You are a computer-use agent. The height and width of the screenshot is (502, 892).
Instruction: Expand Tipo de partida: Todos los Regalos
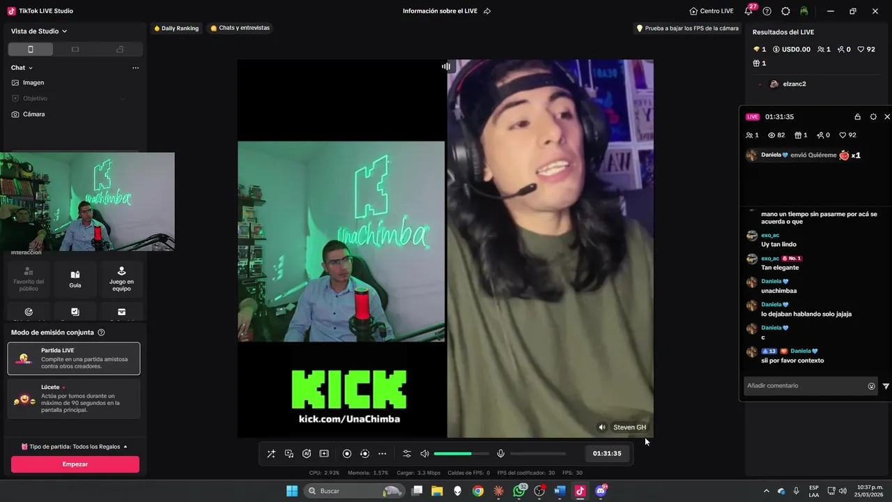click(x=75, y=446)
